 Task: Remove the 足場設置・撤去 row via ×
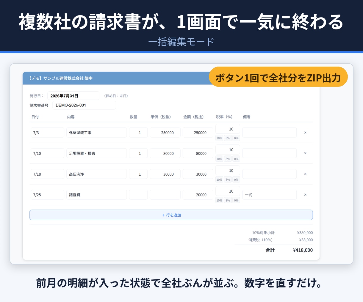click(305, 153)
